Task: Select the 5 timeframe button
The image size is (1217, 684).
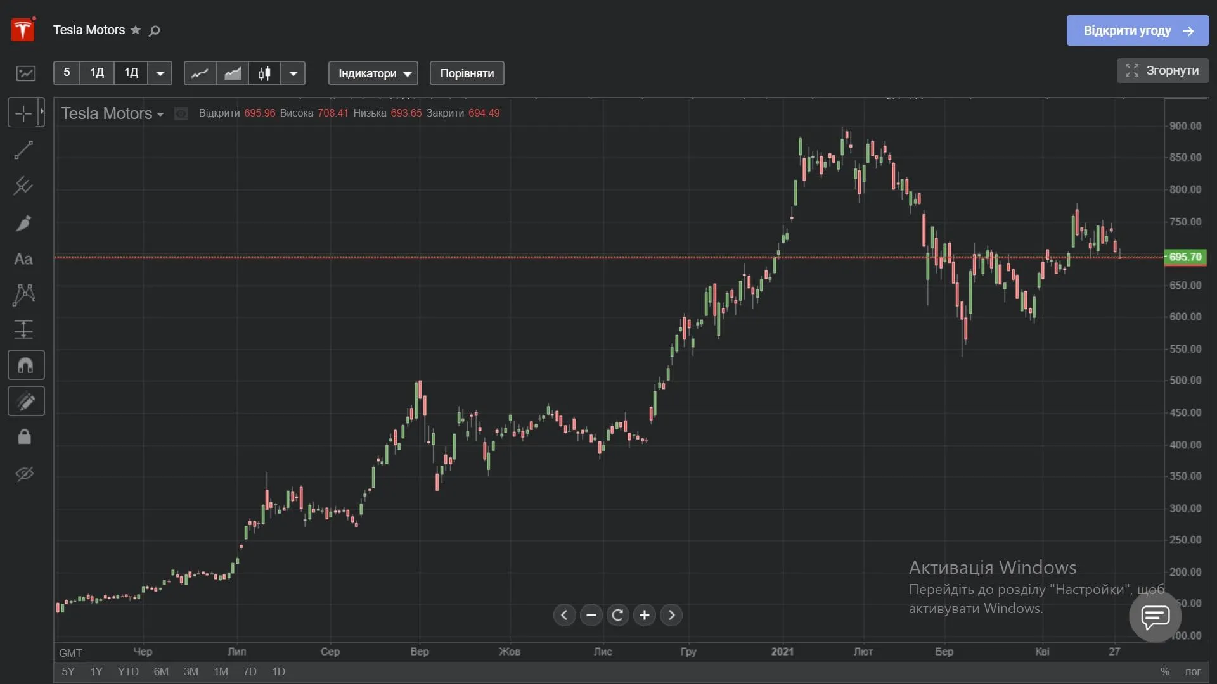Action: 67,73
